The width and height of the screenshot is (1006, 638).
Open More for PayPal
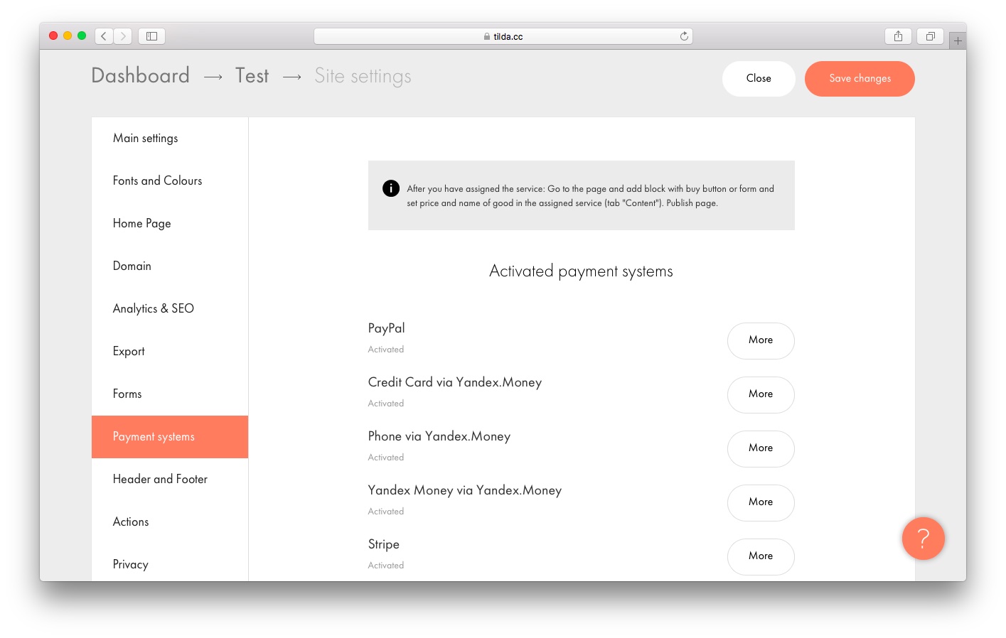click(761, 341)
